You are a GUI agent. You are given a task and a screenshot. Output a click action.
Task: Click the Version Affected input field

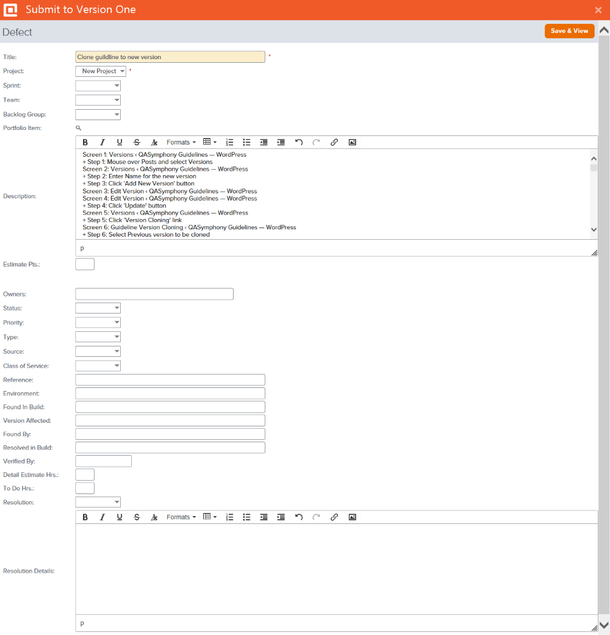(170, 420)
